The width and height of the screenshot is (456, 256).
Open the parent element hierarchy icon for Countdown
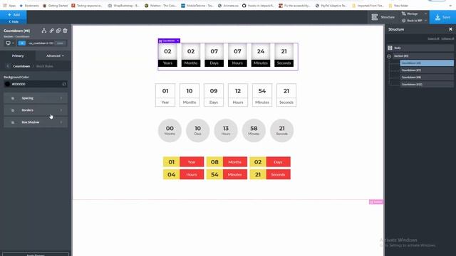coord(44,31)
